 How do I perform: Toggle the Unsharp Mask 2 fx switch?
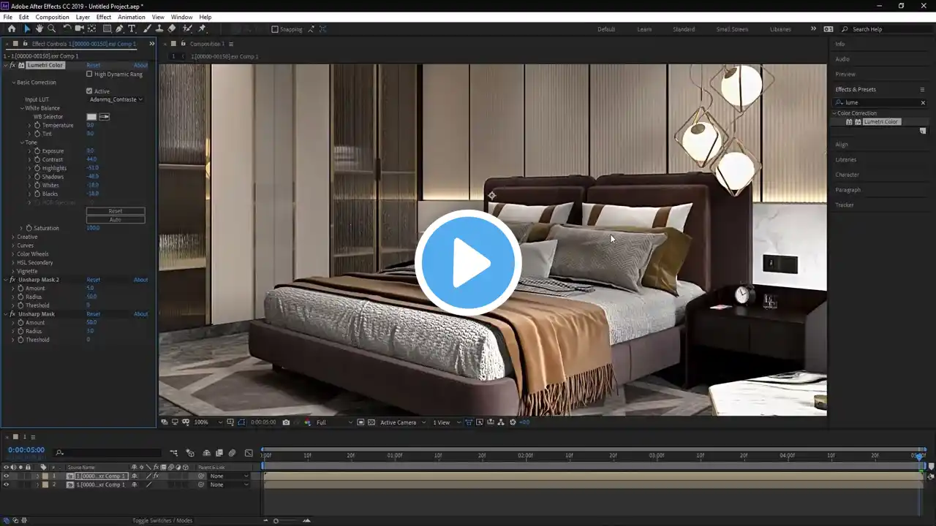tap(12, 280)
